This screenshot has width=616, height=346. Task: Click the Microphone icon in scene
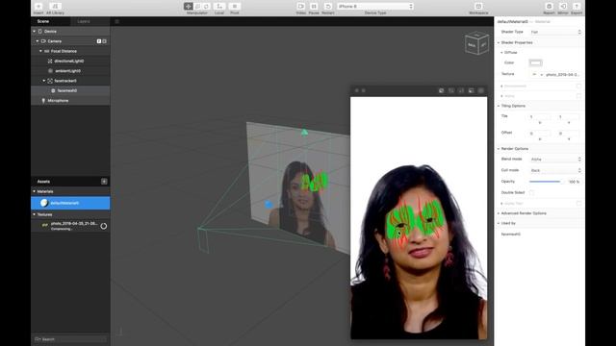pos(43,101)
